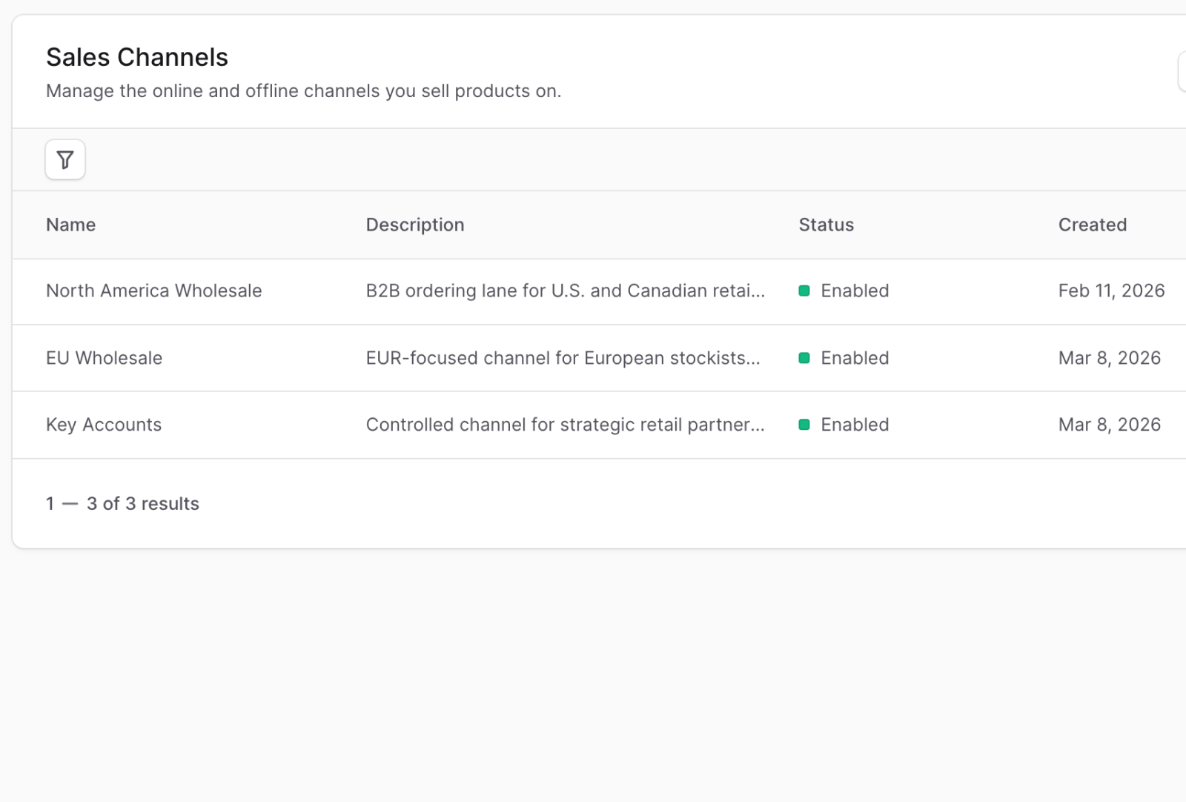1186x802 pixels.
Task: Click the Created date Feb 11, 2026
Action: click(1111, 291)
